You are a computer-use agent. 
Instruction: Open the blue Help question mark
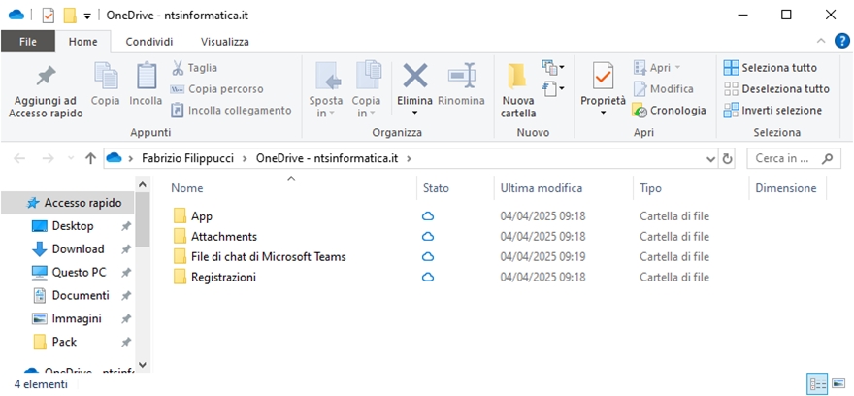coord(842,41)
